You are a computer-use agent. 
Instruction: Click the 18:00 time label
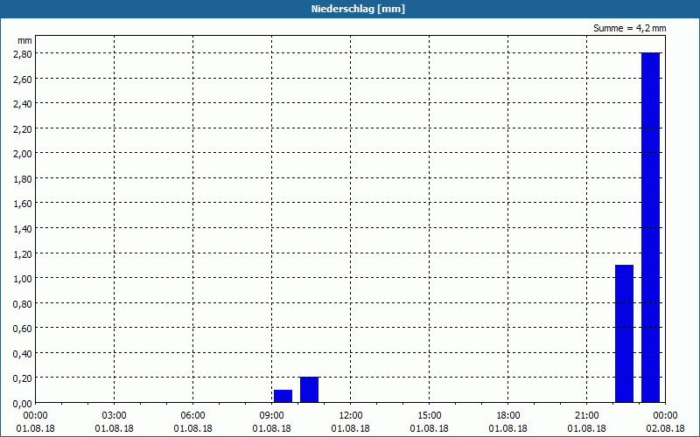[508, 416]
